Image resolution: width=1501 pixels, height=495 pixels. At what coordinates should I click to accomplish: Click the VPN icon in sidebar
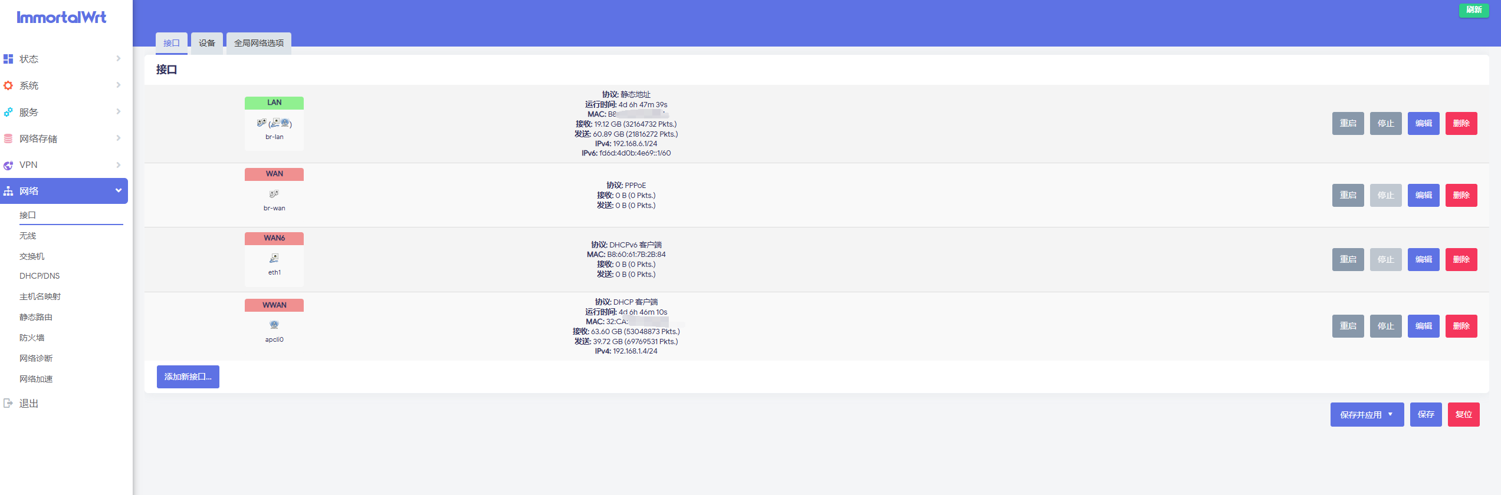tap(8, 165)
